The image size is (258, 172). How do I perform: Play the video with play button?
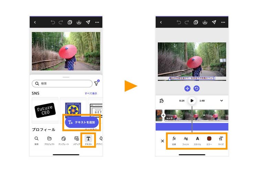[192, 100]
